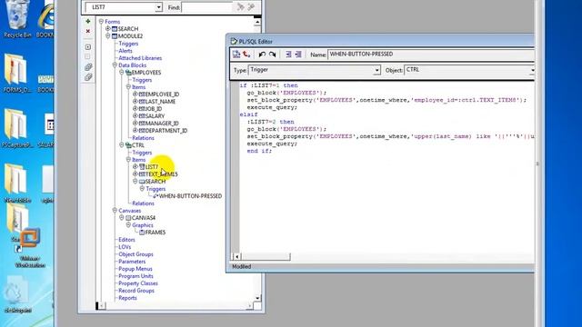The height and width of the screenshot is (327, 582).
Task: Collapse the MODULE2 module node
Action: 107,36
